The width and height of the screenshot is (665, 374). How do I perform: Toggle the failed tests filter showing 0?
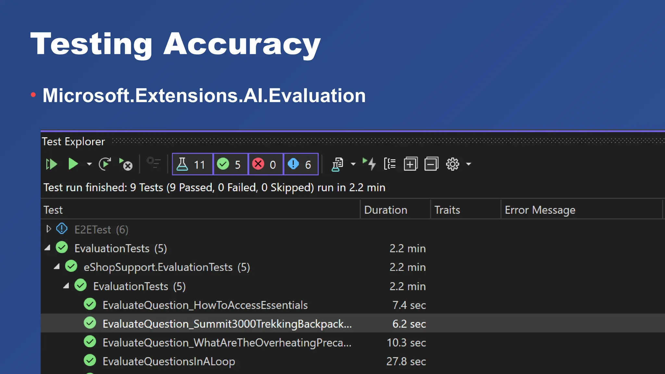[x=266, y=164]
